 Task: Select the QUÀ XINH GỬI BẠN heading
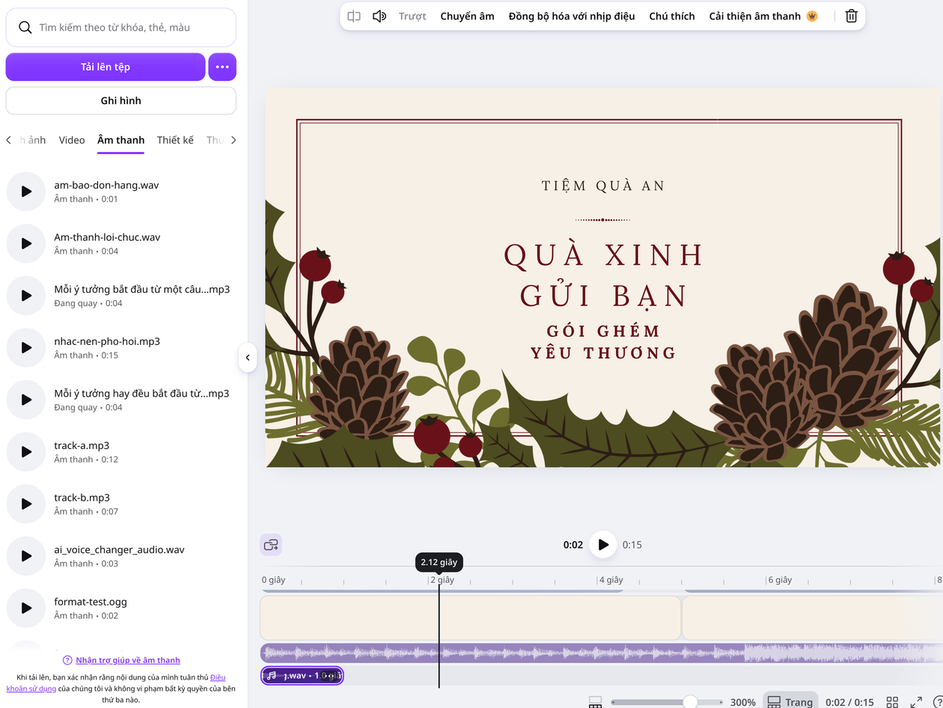point(604,275)
